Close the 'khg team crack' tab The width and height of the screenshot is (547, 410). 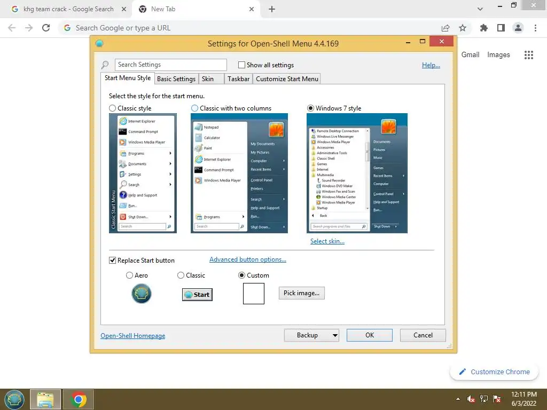click(x=124, y=9)
